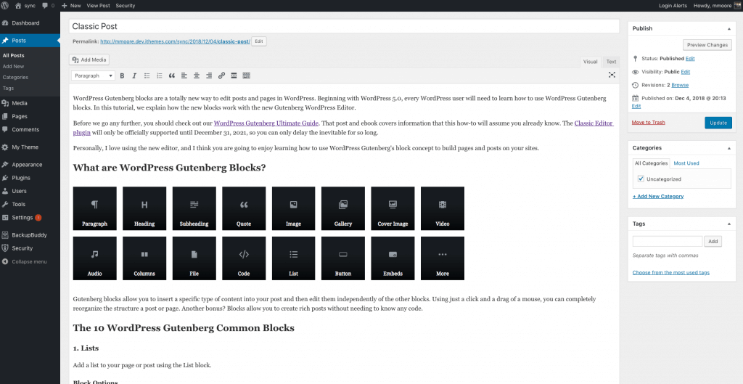Screen dimensions: 743x384
Task: Align text right
Action: [x=208, y=75]
